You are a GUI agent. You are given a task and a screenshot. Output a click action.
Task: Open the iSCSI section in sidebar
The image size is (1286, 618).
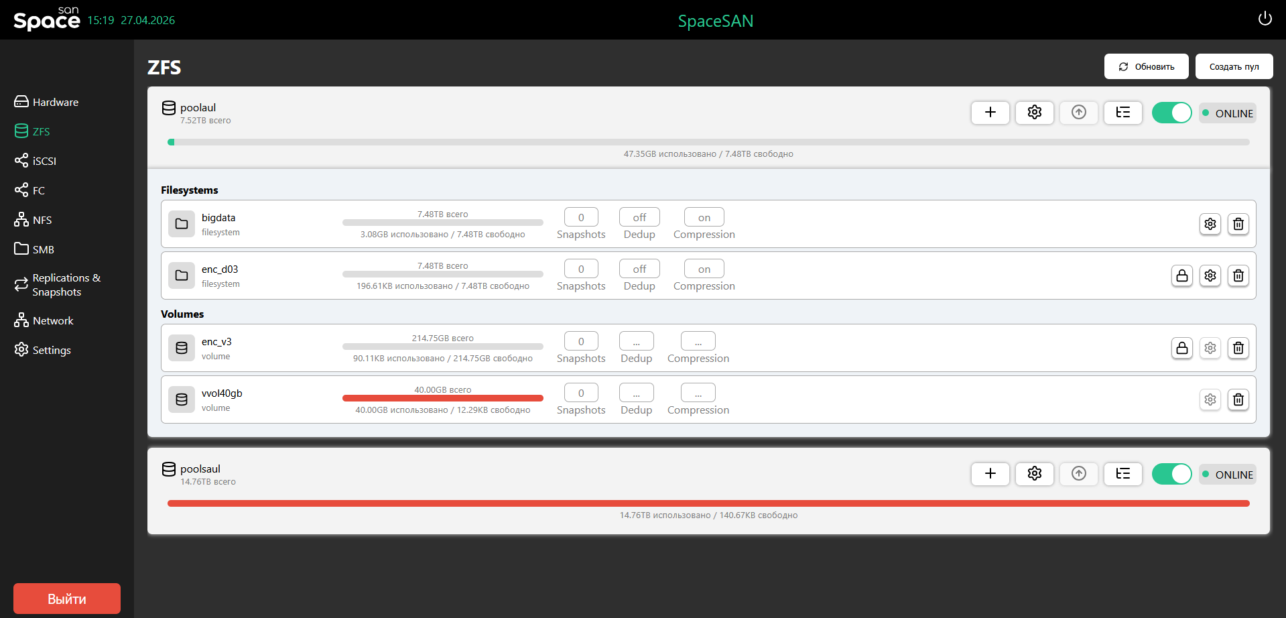coord(44,161)
